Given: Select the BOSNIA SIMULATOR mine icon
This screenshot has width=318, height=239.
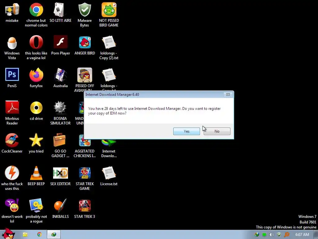Looking at the screenshot, I should coord(60,113).
